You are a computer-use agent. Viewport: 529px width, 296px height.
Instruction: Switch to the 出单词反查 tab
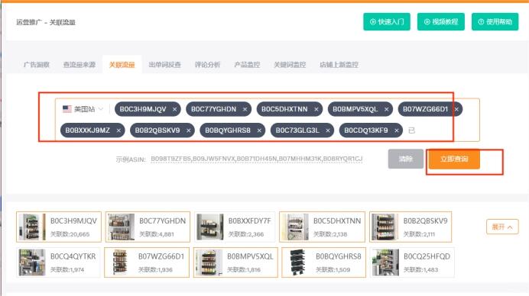coord(164,65)
